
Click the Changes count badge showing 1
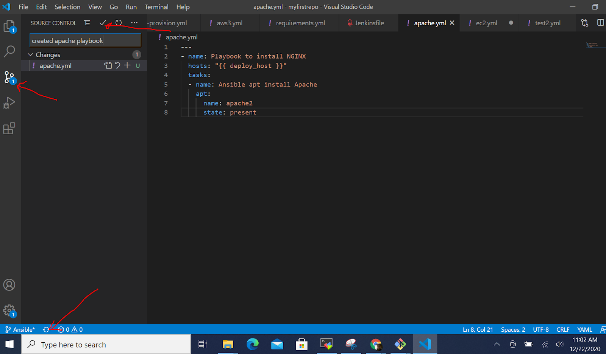[x=137, y=54]
